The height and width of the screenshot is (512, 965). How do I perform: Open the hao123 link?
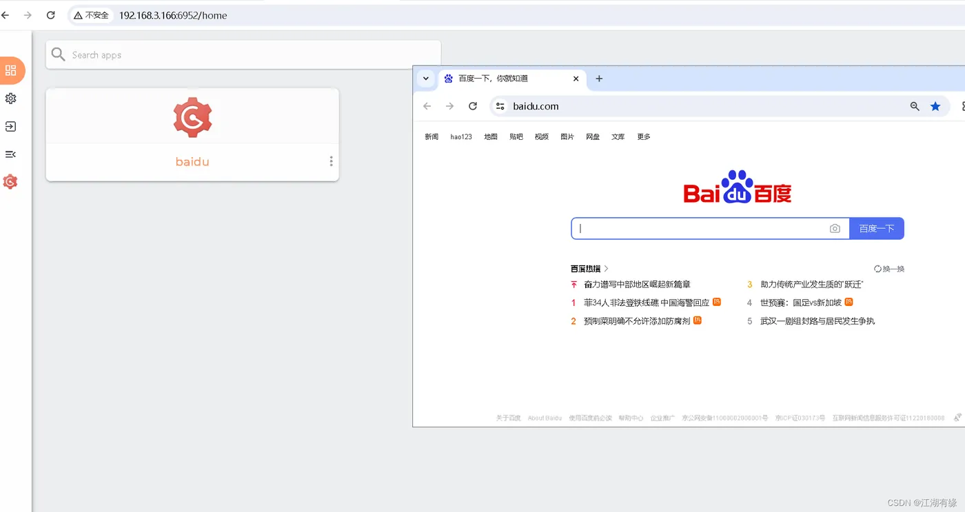click(461, 136)
